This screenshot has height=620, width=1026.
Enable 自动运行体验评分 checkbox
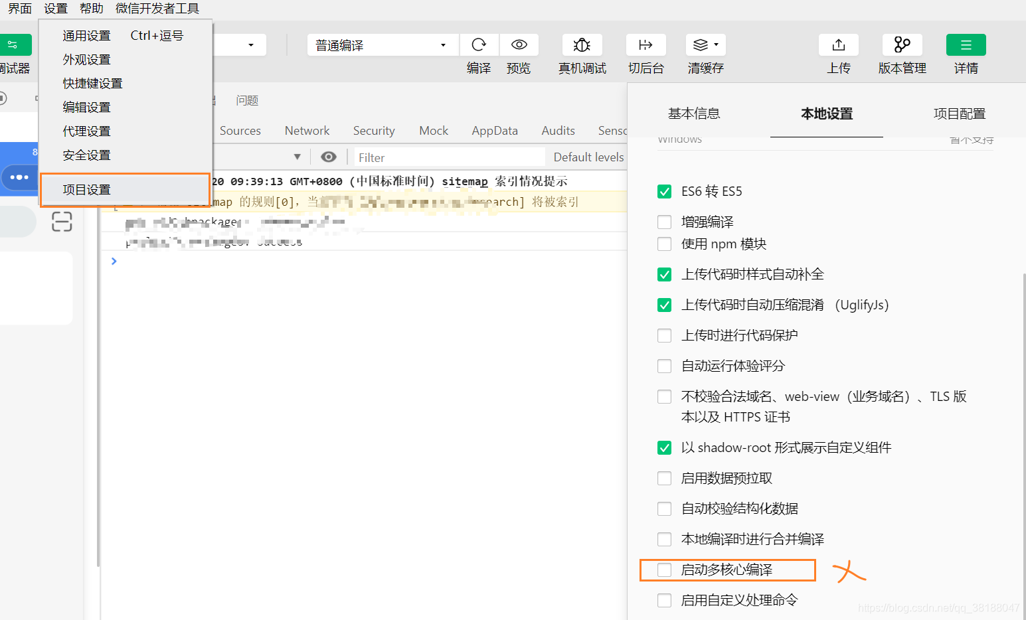pos(664,366)
